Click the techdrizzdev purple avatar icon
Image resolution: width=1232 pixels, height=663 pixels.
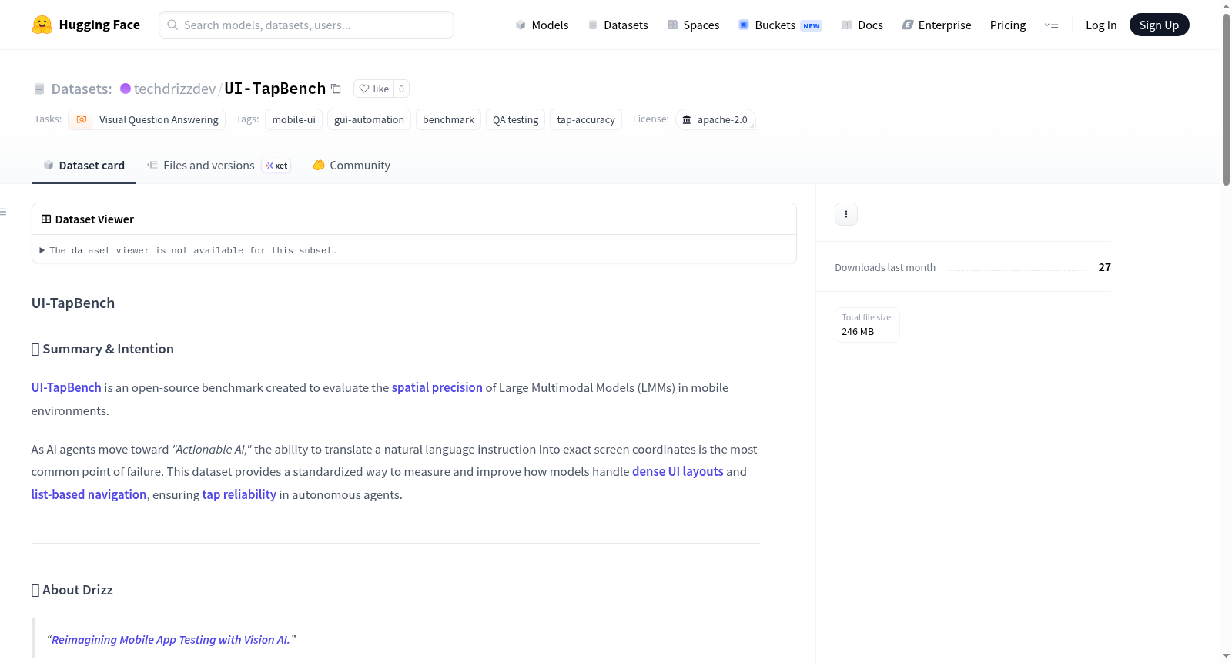pos(126,89)
